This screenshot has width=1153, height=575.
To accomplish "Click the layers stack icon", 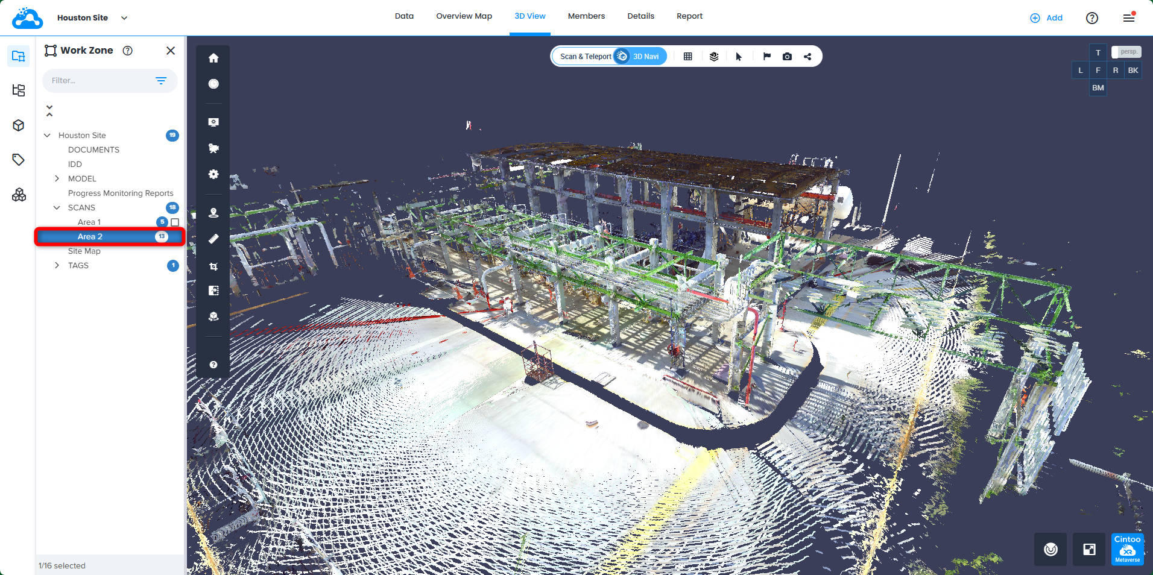I will tap(714, 57).
